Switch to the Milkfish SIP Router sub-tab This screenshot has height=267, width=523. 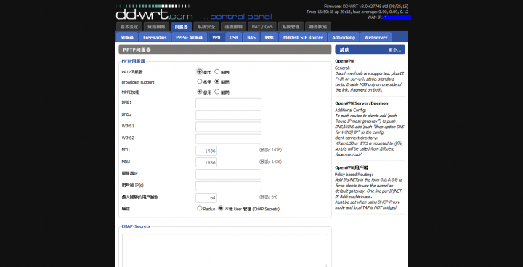tap(303, 37)
